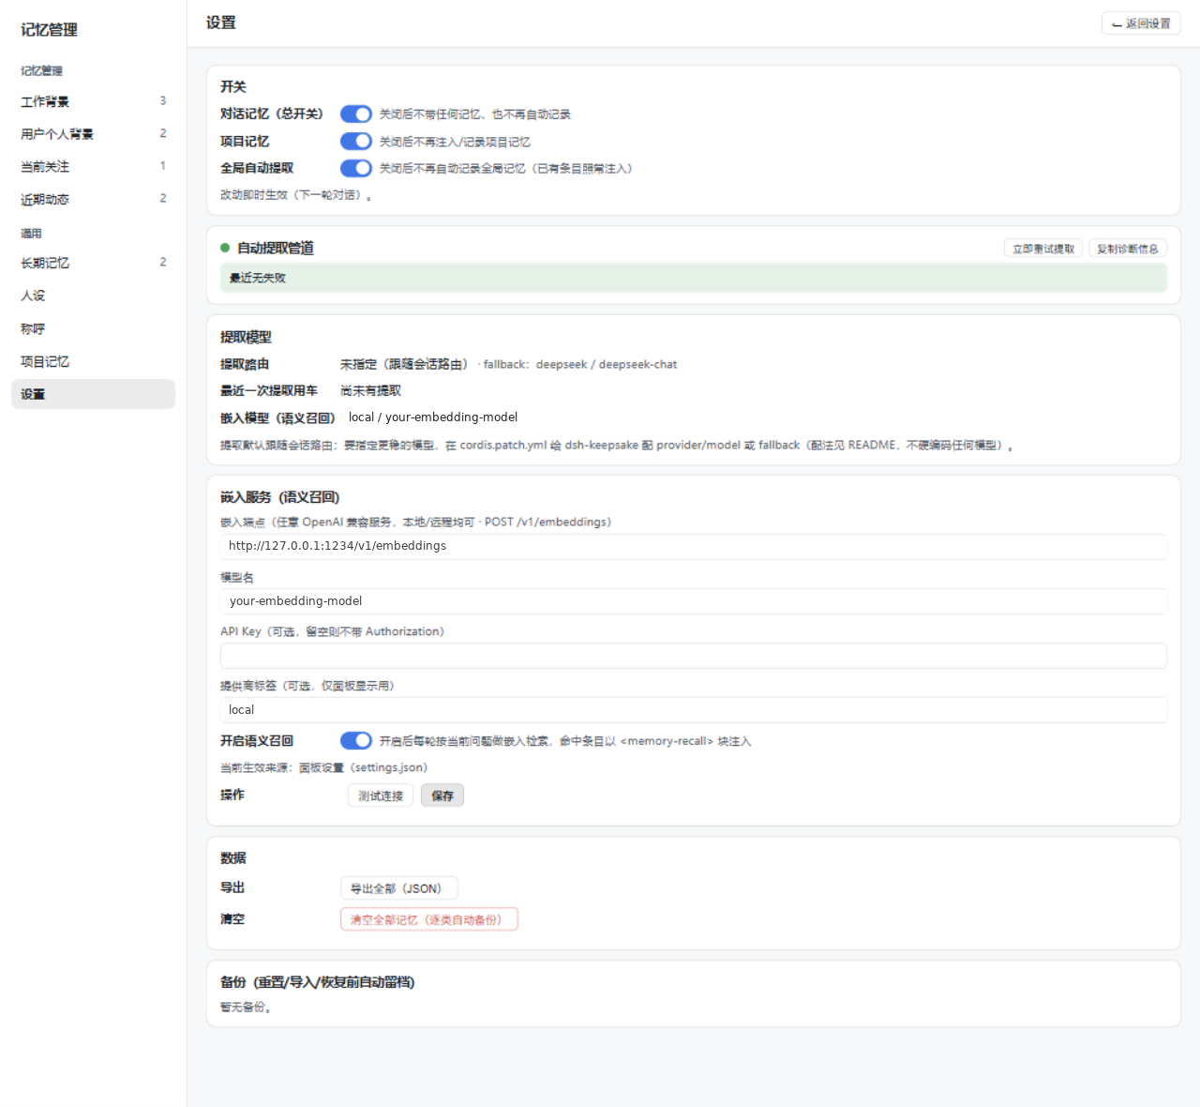Screen dimensions: 1200x1107
Task: Open 用户个人背景 in the sidebar
Action: [x=93, y=134]
